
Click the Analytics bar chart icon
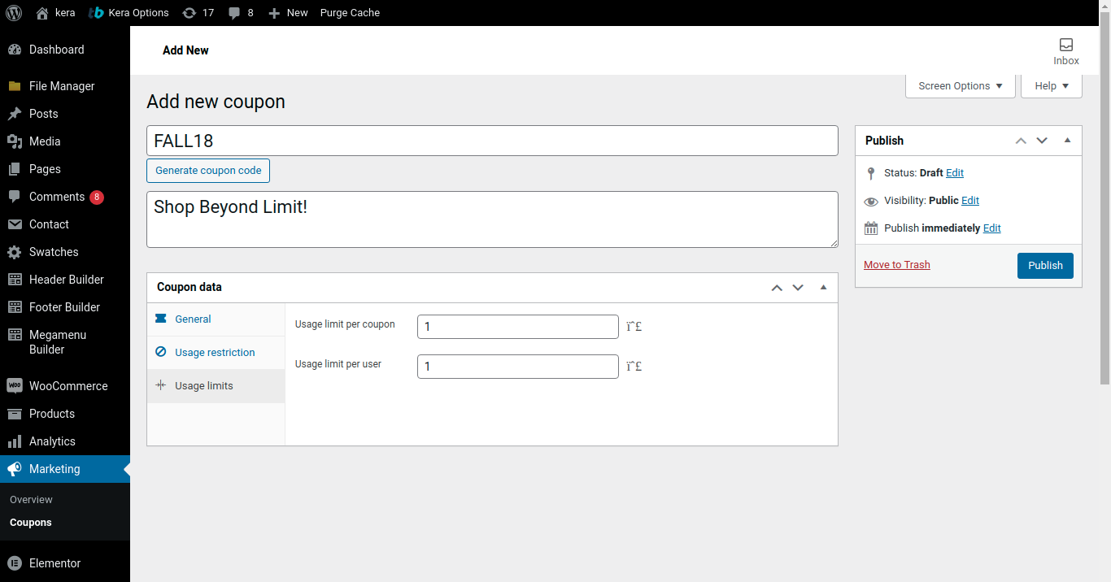coord(15,441)
